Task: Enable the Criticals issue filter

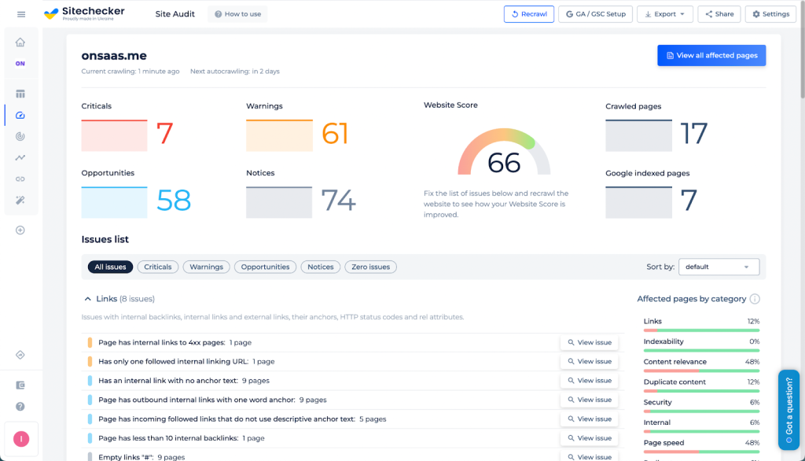Action: pos(157,267)
